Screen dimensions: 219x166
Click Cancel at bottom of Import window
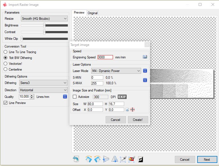click(x=185, y=159)
